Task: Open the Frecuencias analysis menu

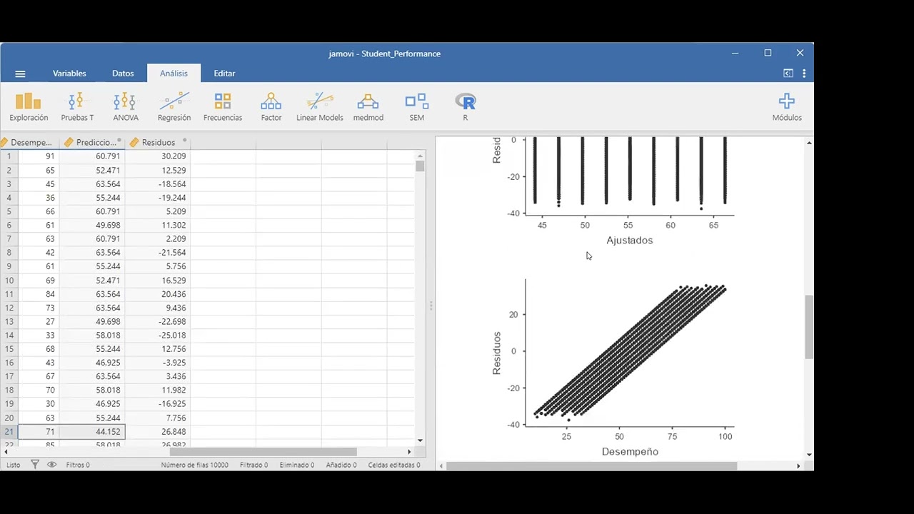Action: (x=223, y=107)
